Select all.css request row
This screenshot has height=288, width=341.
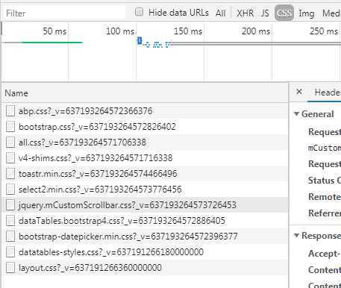click(x=145, y=143)
